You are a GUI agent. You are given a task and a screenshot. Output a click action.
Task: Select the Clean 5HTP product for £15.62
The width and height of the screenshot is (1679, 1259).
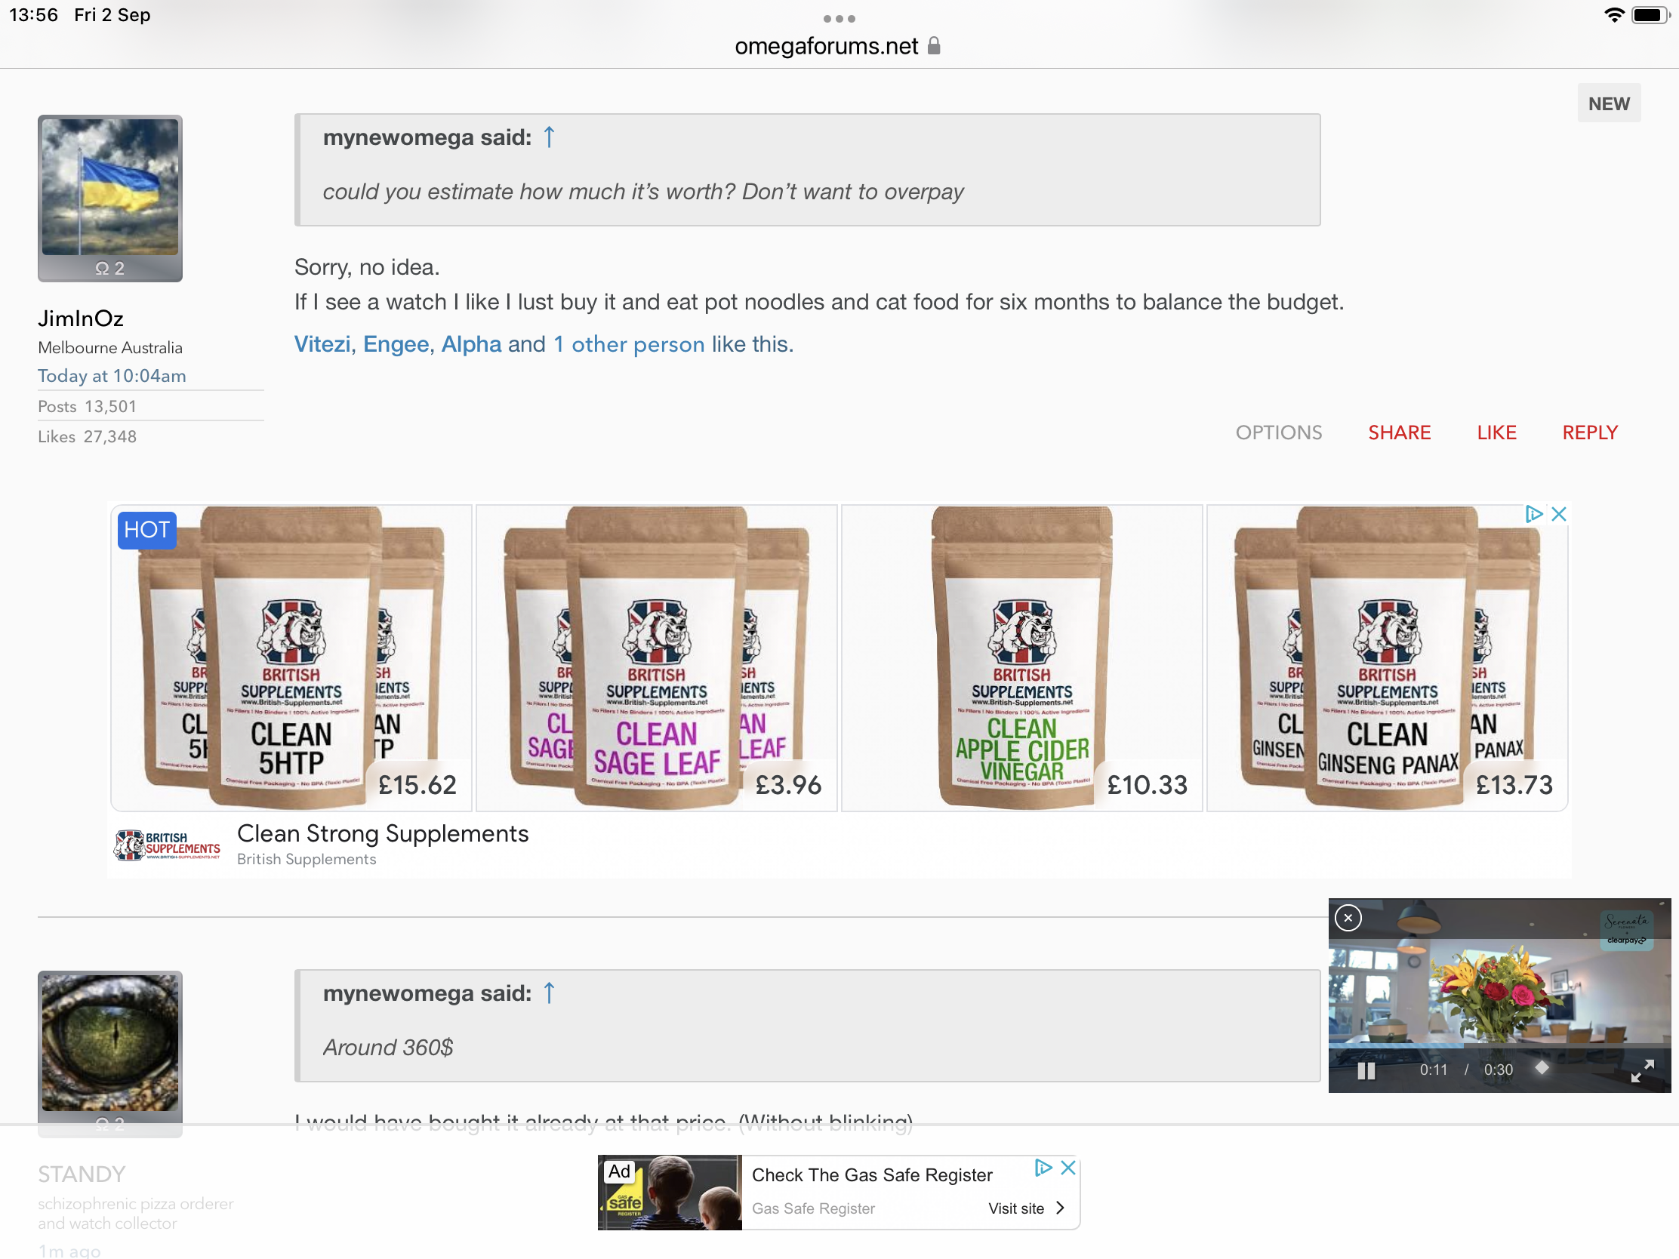(291, 658)
